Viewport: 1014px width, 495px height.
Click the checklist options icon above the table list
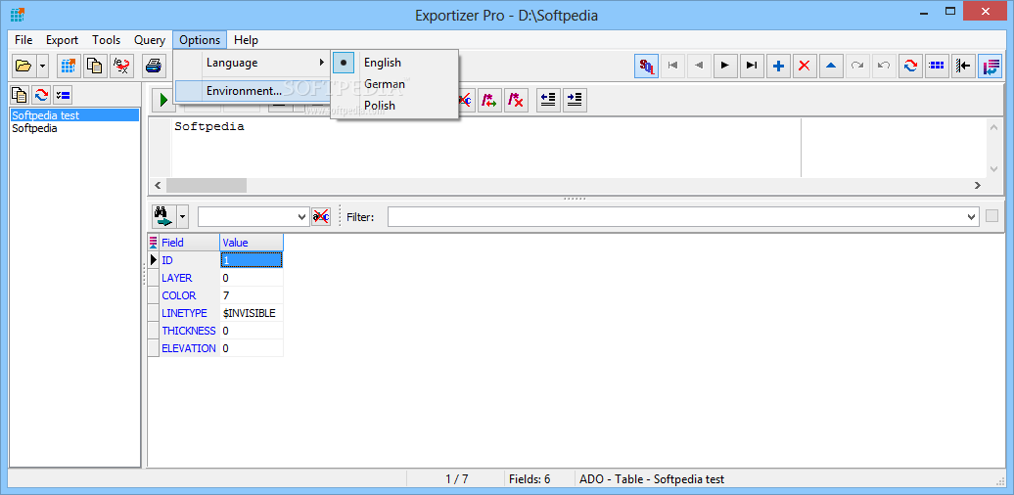tap(63, 95)
